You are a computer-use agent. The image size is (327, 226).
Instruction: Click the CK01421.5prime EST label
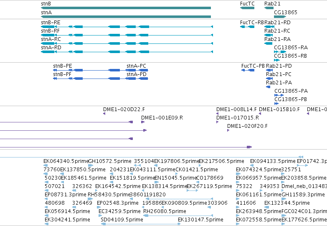(196, 170)
